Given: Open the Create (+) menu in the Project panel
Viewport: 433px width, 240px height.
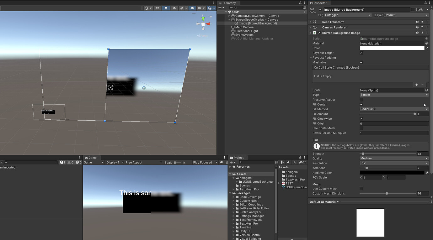Looking at the screenshot, I should tap(231, 162).
